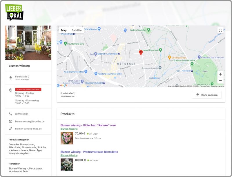Click the 'Schliesst in einer Stunde' badge
This screenshot has height=177, width=232.
pyautogui.click(x=28, y=89)
